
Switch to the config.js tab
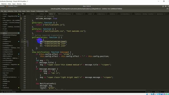pos(42,14)
